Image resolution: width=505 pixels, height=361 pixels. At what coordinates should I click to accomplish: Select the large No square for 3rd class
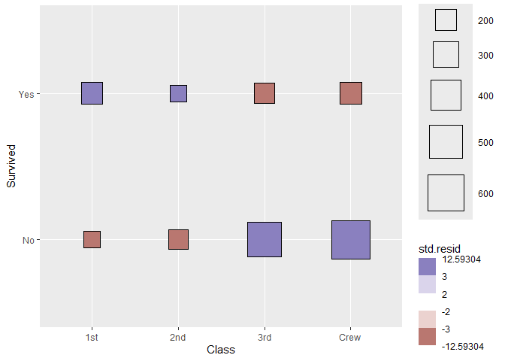pyautogui.click(x=264, y=239)
